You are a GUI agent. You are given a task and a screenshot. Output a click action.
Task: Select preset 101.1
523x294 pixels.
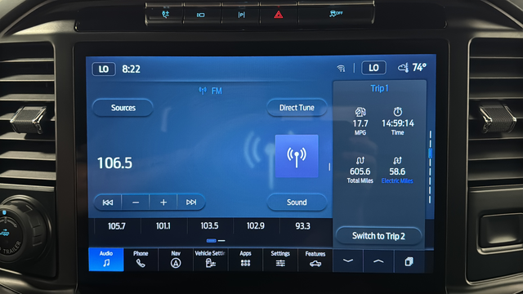[x=163, y=226]
